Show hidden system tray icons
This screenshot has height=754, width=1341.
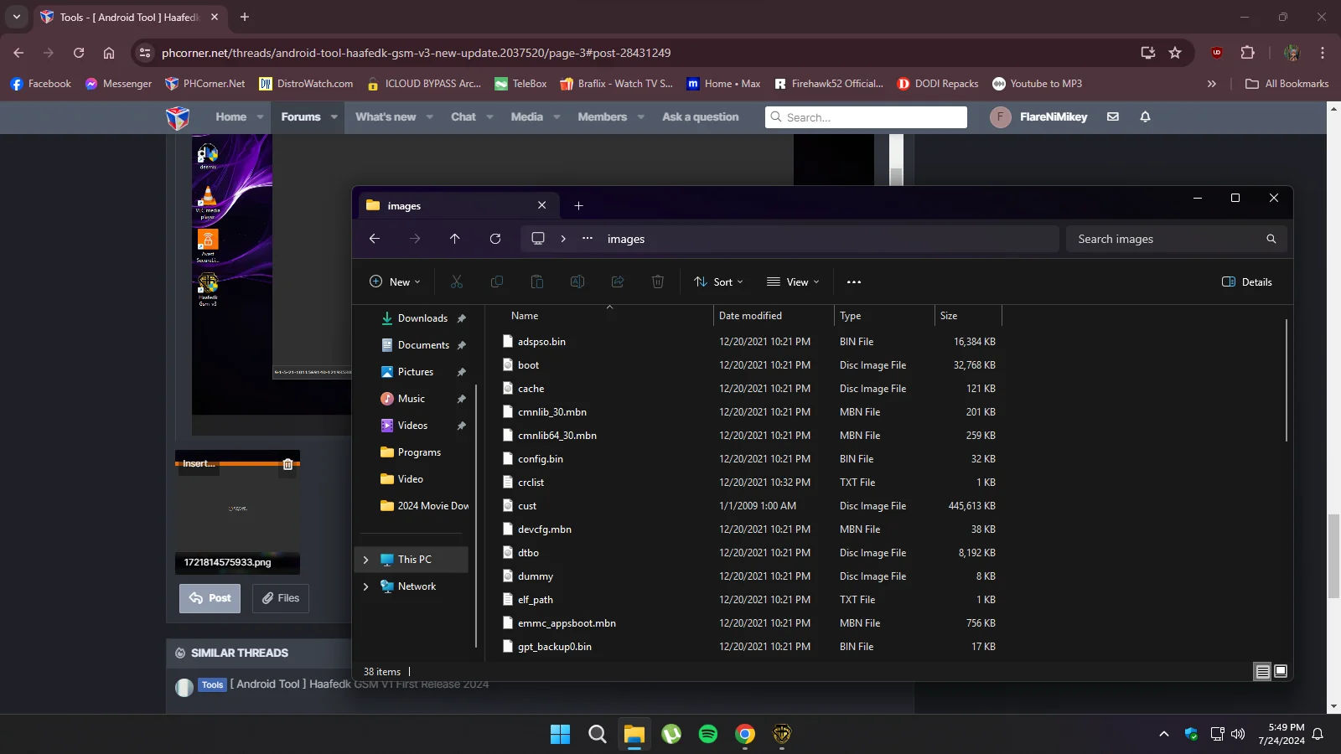(1163, 734)
